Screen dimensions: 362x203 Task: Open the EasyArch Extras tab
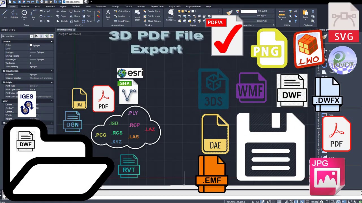193,6
